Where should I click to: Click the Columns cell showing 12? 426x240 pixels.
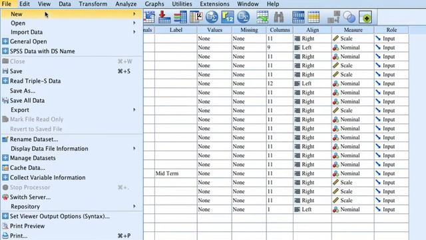pos(280,83)
